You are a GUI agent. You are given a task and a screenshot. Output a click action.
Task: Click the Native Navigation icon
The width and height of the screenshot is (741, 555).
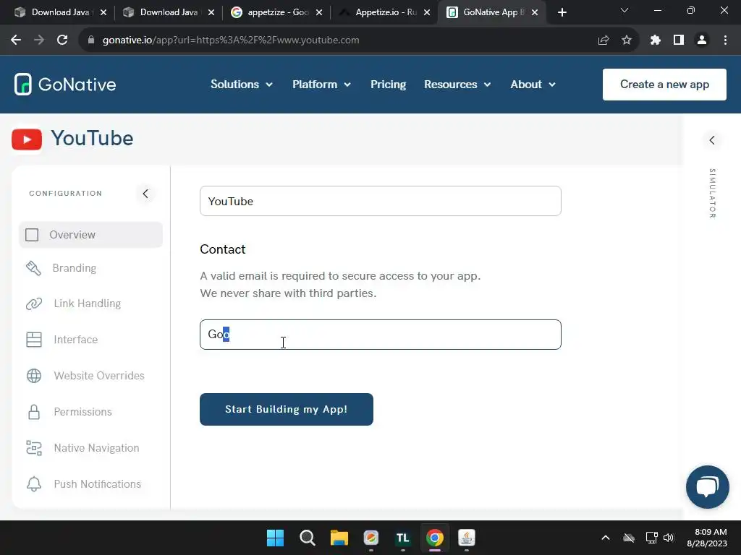tap(33, 448)
